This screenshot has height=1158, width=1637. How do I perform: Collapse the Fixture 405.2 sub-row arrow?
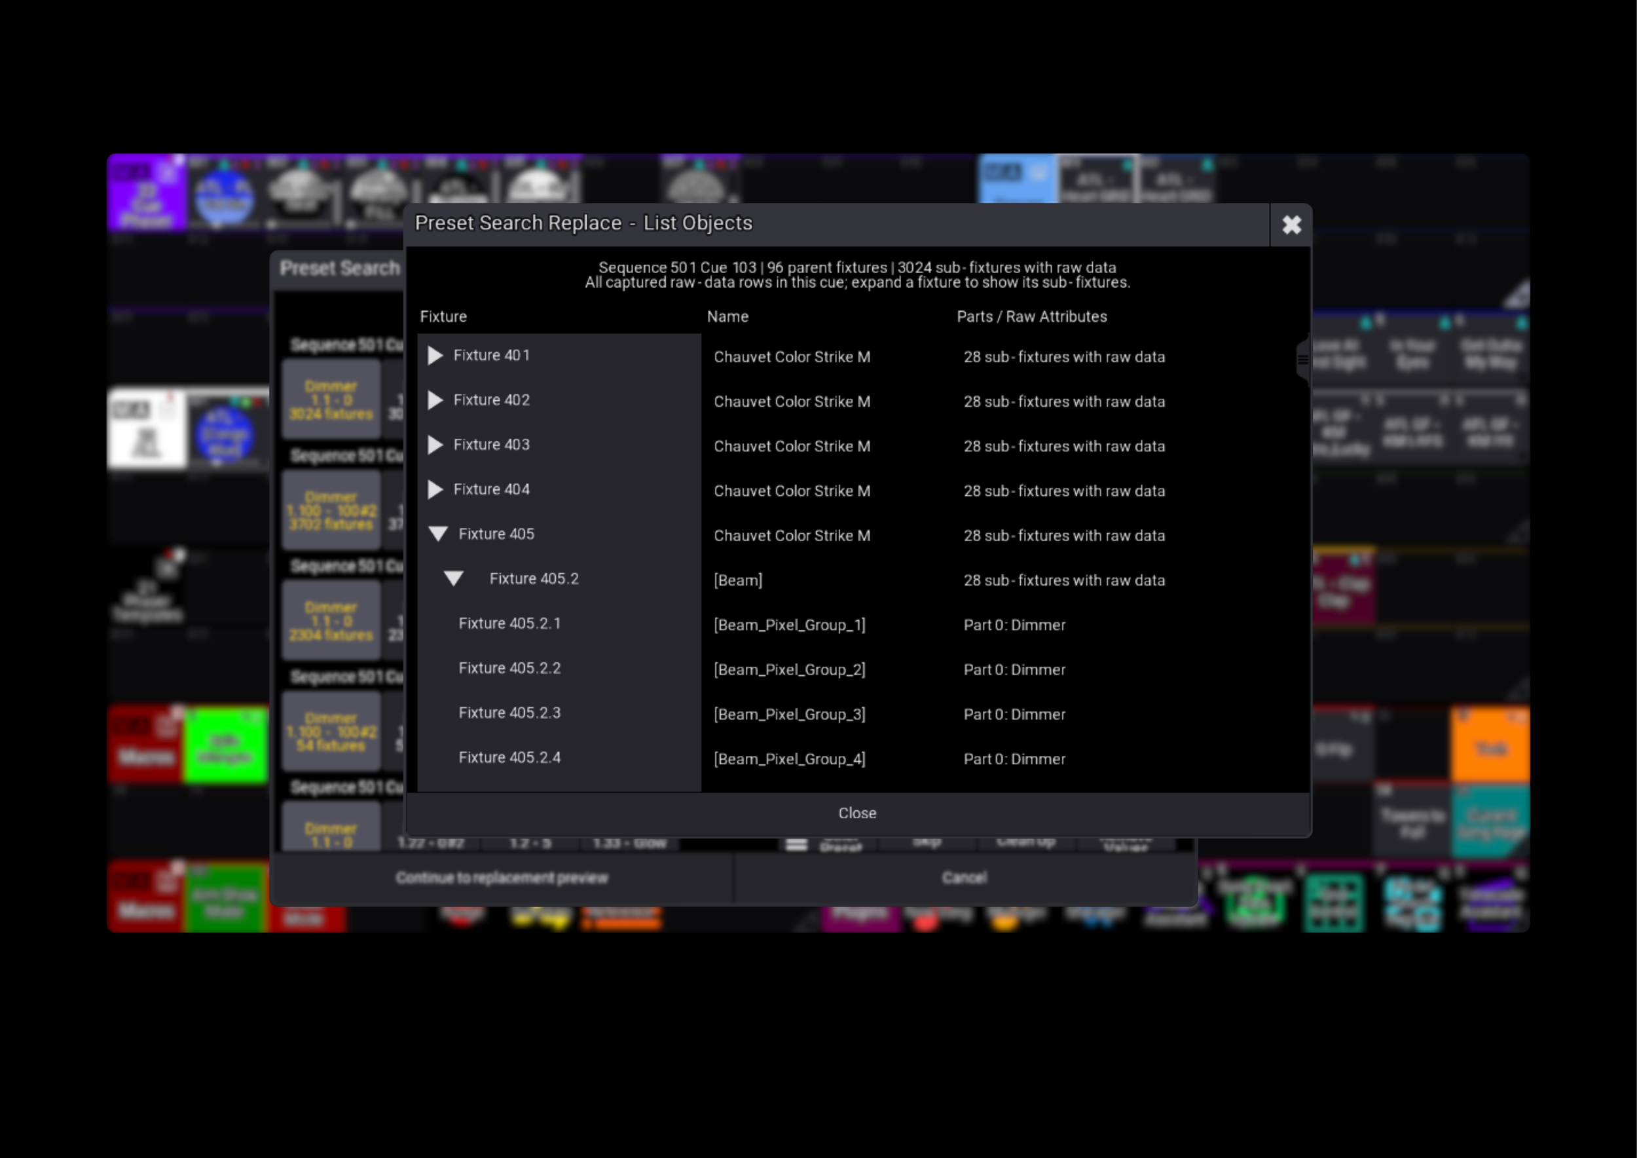(454, 578)
